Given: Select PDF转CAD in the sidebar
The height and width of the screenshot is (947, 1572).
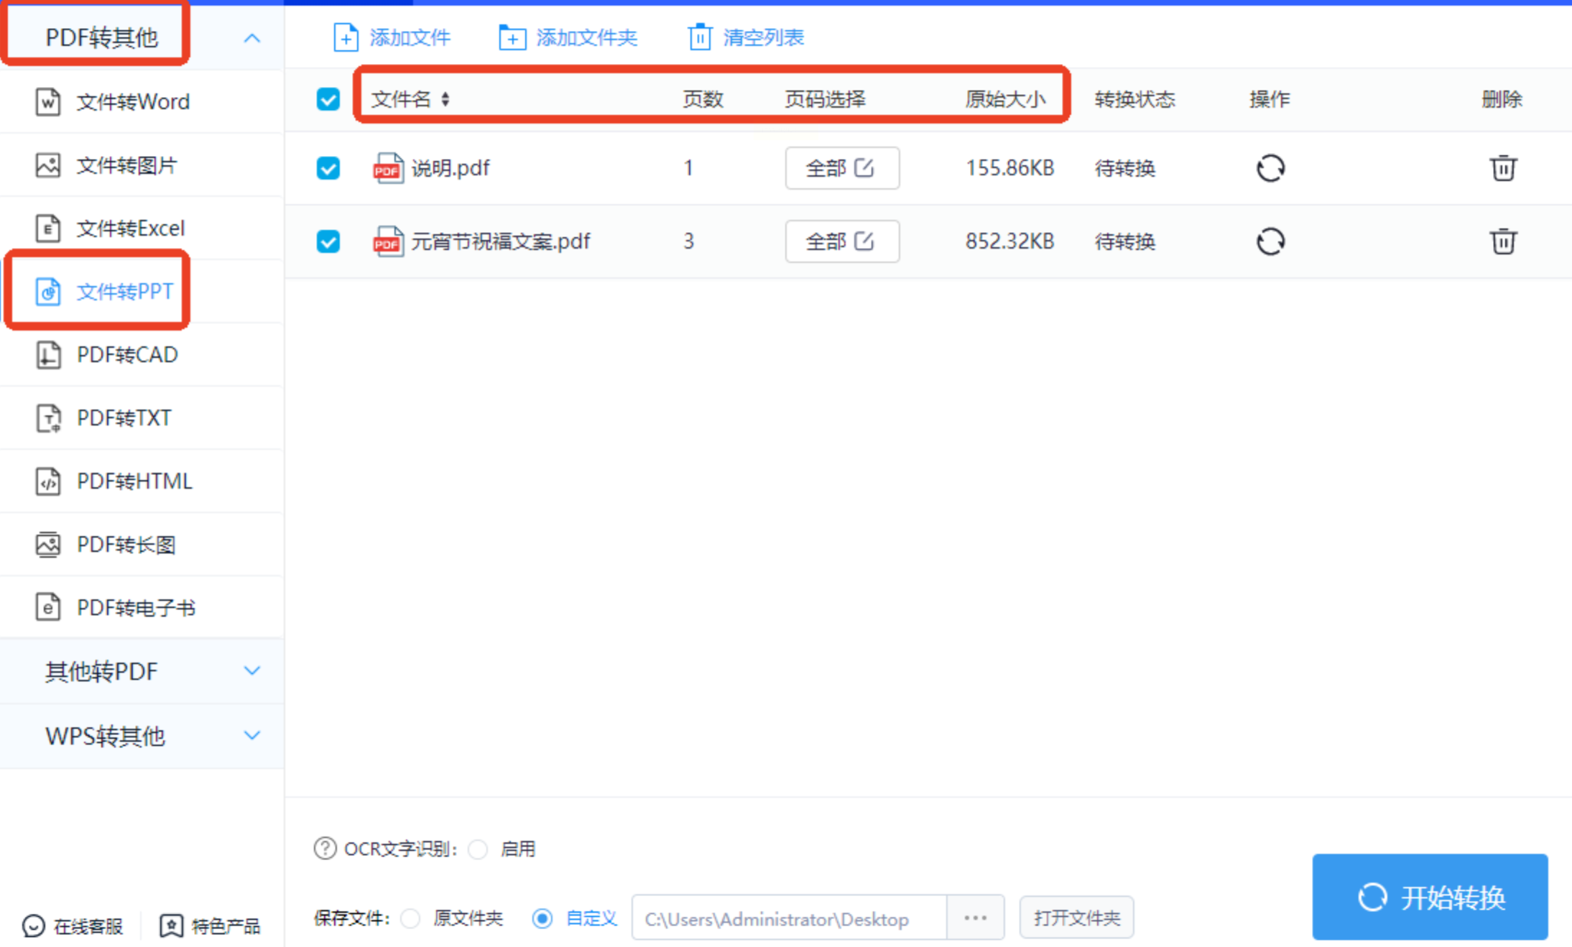Looking at the screenshot, I should (x=142, y=355).
